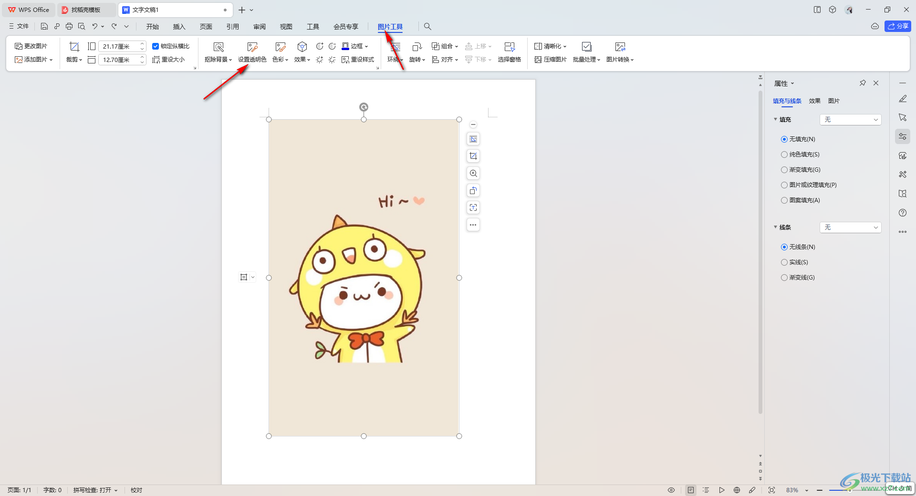This screenshot has width=916, height=496.
Task: Open the 开始 Home tab
Action: (153, 27)
